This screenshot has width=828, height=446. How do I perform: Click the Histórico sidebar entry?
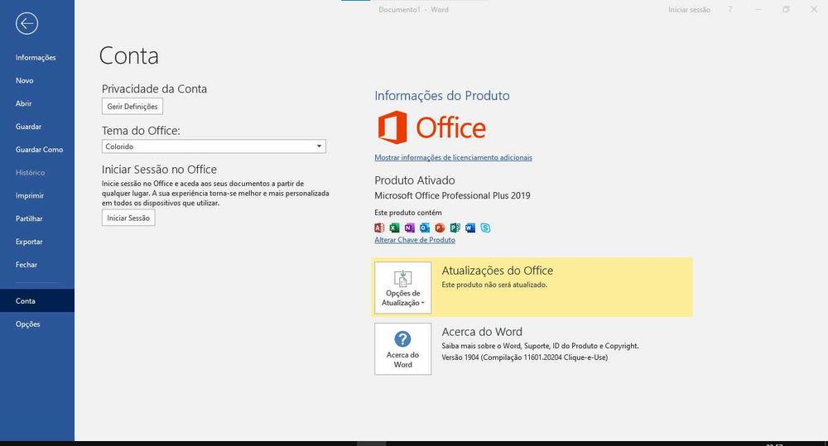(37, 173)
